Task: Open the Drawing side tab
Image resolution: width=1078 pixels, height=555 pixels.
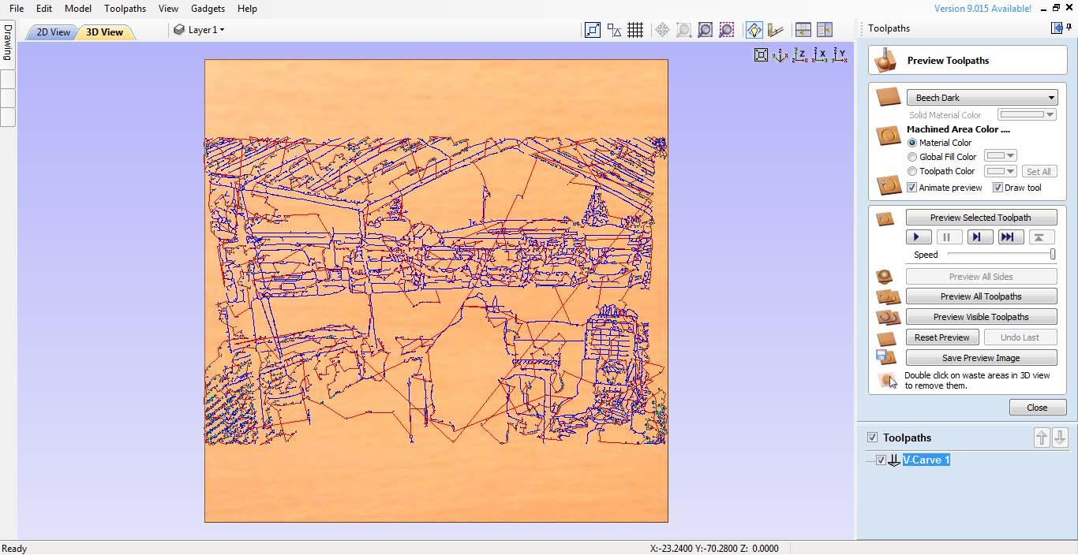Action: coord(7,43)
